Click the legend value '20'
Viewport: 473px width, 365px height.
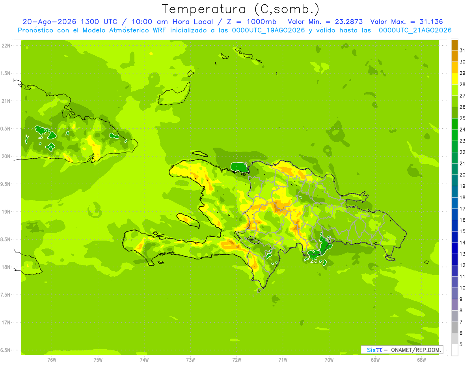pyautogui.click(x=462, y=175)
